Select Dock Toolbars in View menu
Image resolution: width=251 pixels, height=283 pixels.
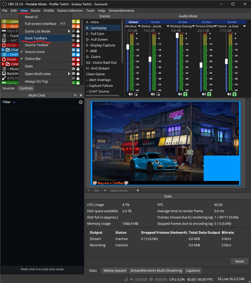coord(45,38)
